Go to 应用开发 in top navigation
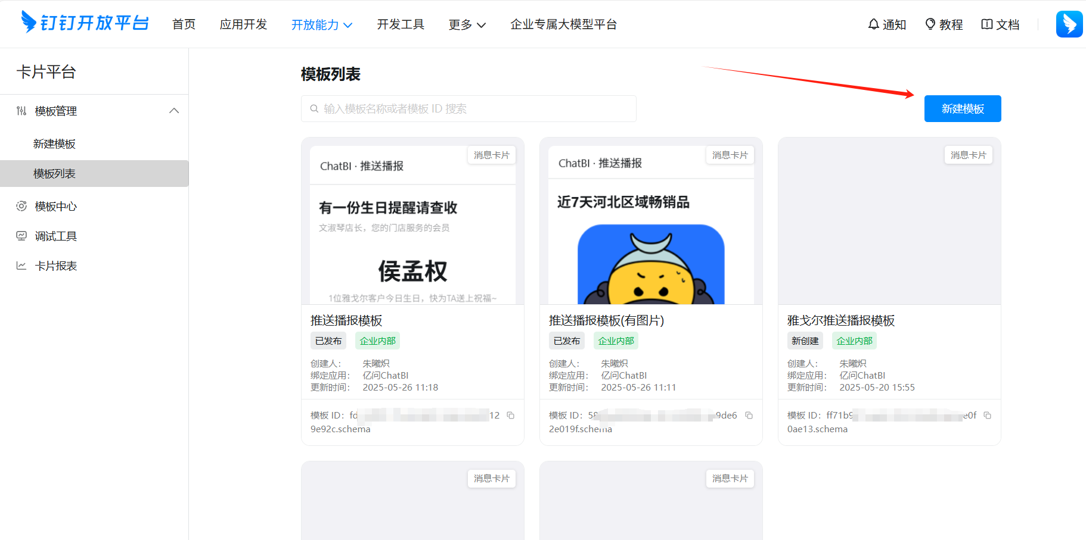Viewport: 1086px width, 540px height. coord(243,24)
